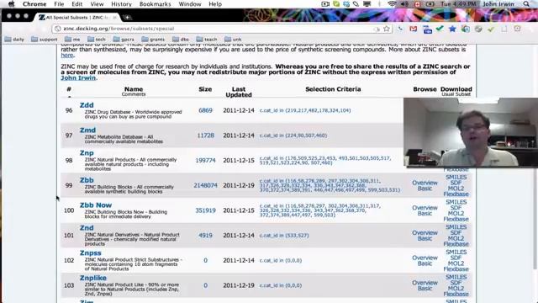Click the Zdd selection criteria c.cat_id link

pos(305,110)
